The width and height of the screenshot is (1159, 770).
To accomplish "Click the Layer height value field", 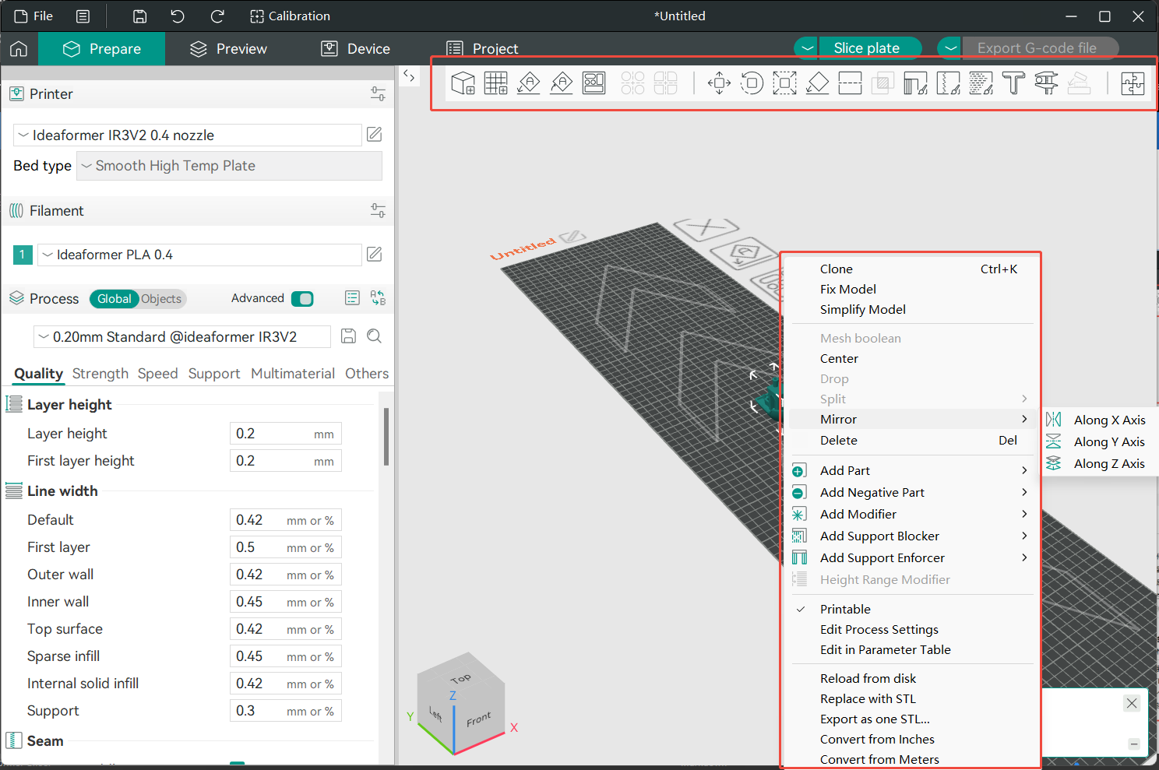I will tap(285, 434).
